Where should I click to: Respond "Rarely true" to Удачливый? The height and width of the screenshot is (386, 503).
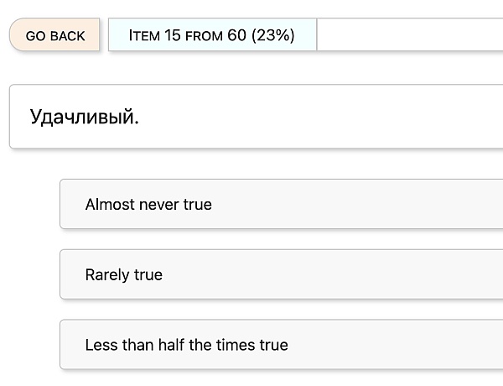pyautogui.click(x=281, y=274)
